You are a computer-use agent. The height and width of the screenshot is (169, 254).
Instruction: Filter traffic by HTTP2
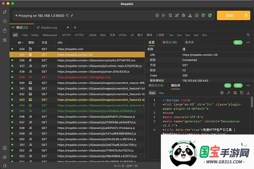point(79,35)
